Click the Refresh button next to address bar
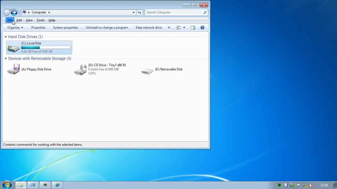Image resolution: width=337 pixels, height=189 pixels. (x=140, y=12)
